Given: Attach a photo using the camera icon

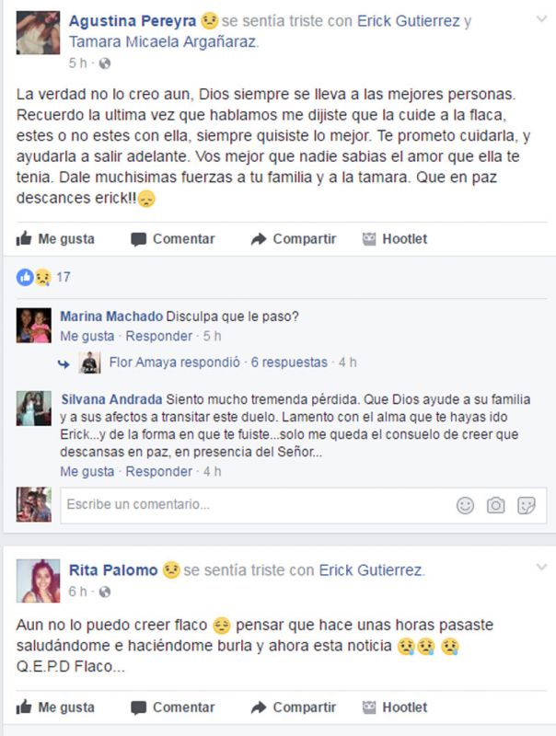Looking at the screenshot, I should coord(495,505).
